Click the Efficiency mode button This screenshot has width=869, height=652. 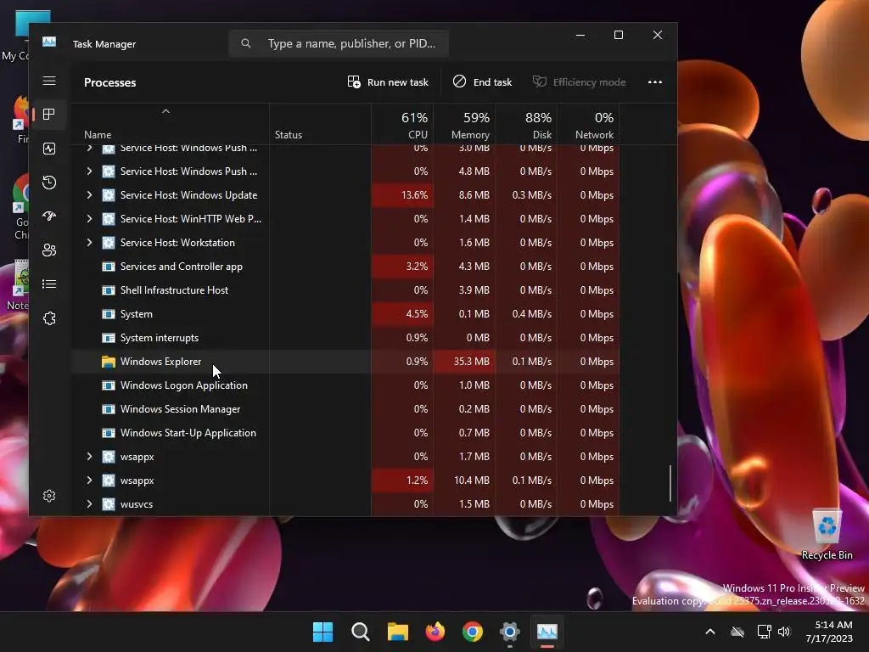(579, 82)
